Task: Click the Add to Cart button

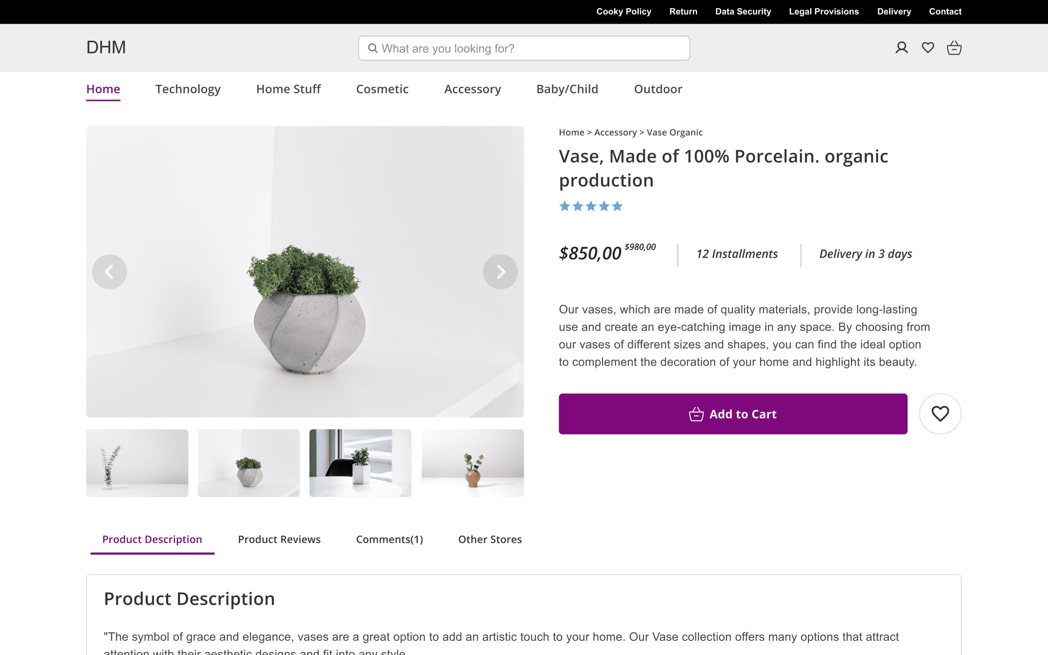Action: point(733,414)
